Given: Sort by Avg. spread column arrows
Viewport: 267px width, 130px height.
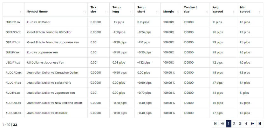Looking at the screenshot, I should tap(234, 12).
